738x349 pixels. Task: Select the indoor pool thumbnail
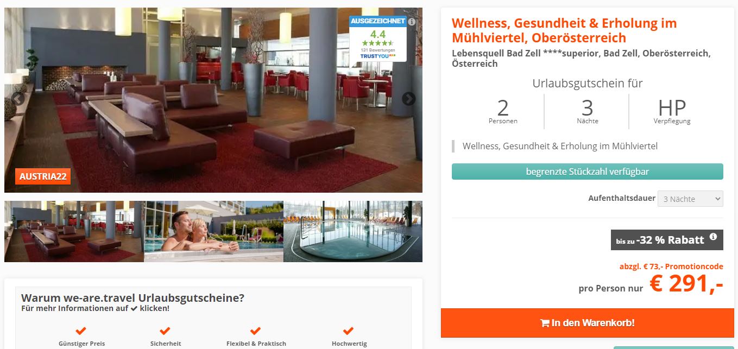click(353, 231)
